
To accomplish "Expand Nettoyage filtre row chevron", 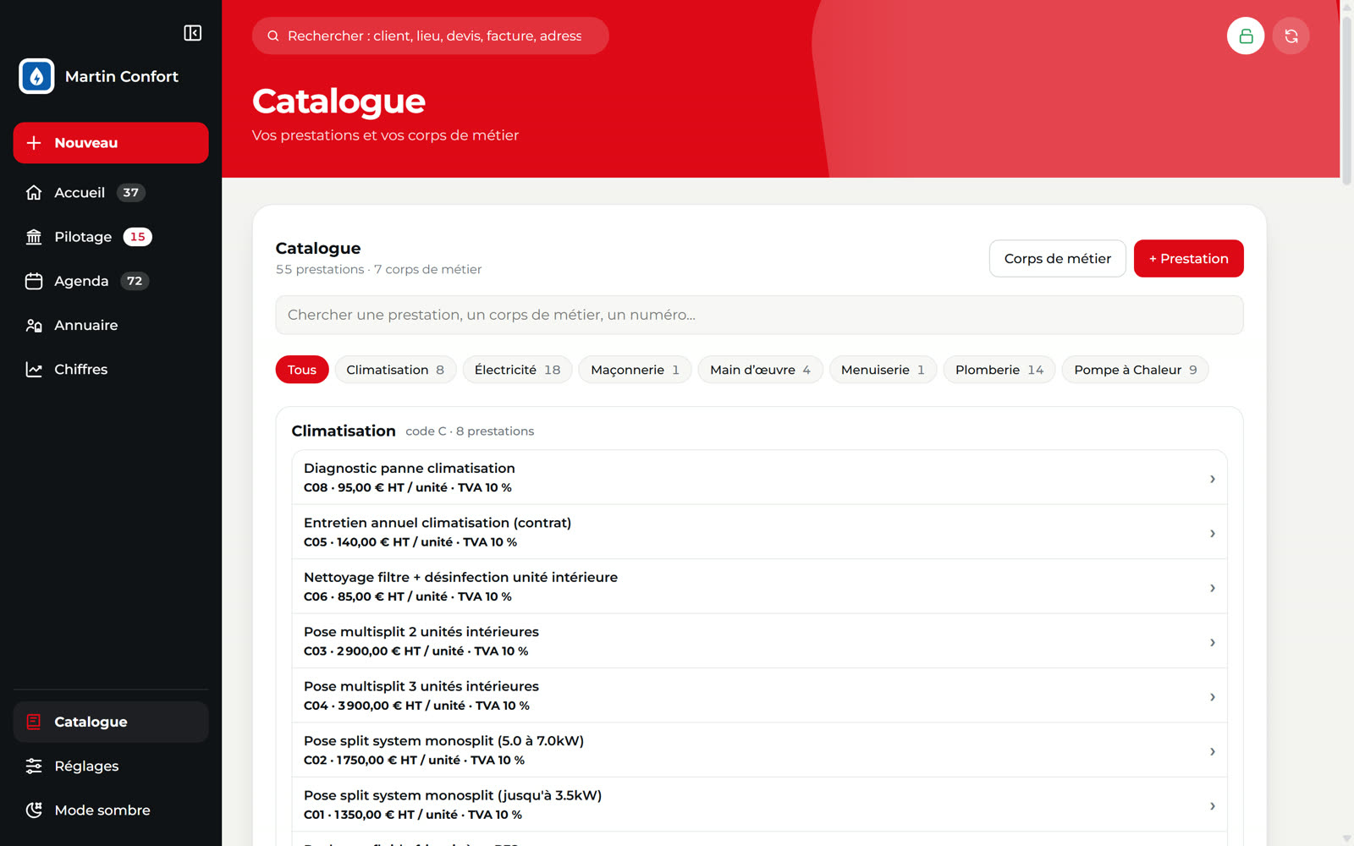I will 1213,588.
